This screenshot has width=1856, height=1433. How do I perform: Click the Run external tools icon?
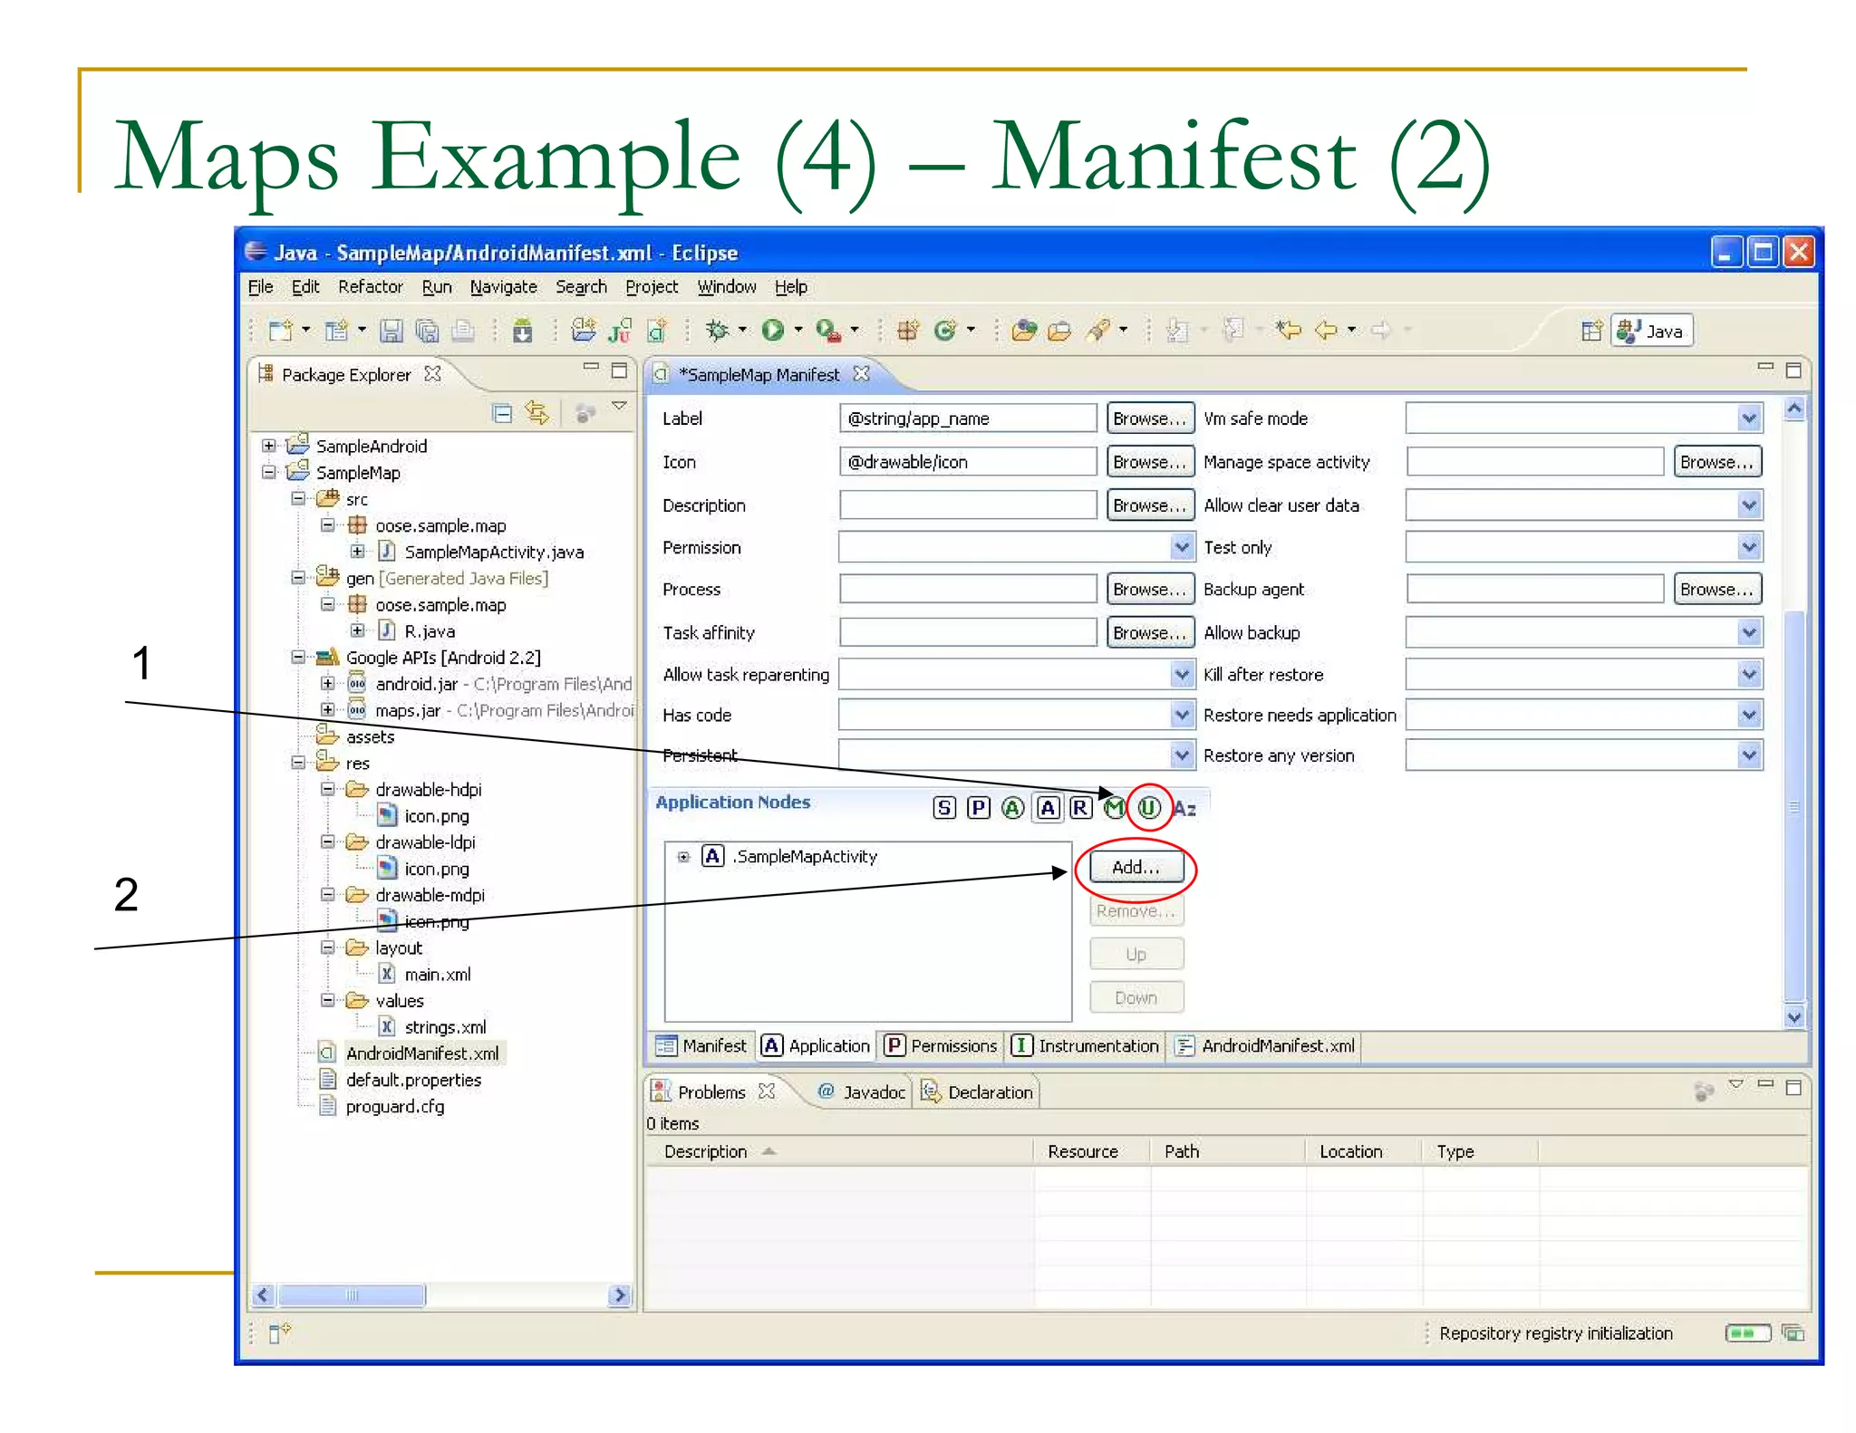pos(828,331)
